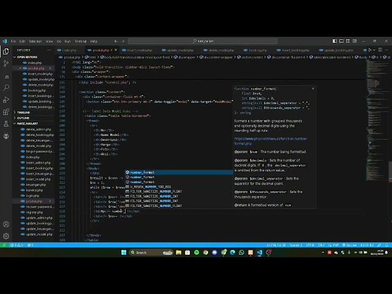Expand the OUTLINE section

coord(23,118)
